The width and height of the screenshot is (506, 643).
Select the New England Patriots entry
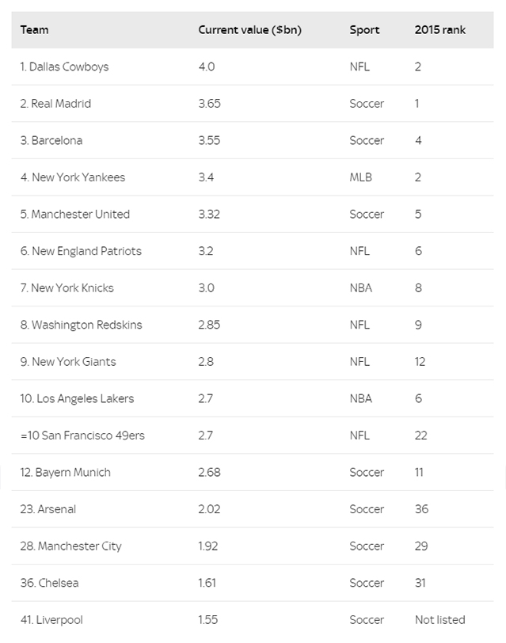click(x=81, y=251)
